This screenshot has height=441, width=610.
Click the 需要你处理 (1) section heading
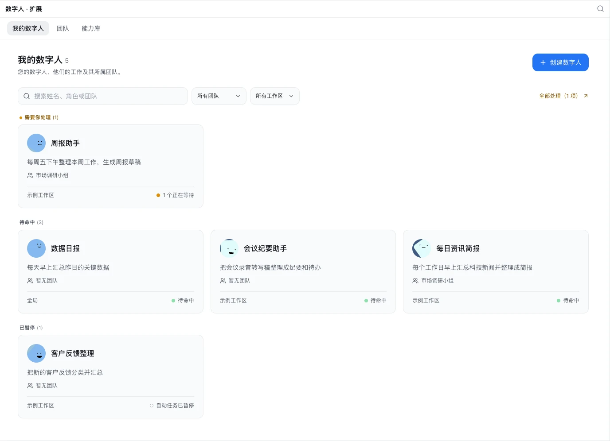pos(39,117)
